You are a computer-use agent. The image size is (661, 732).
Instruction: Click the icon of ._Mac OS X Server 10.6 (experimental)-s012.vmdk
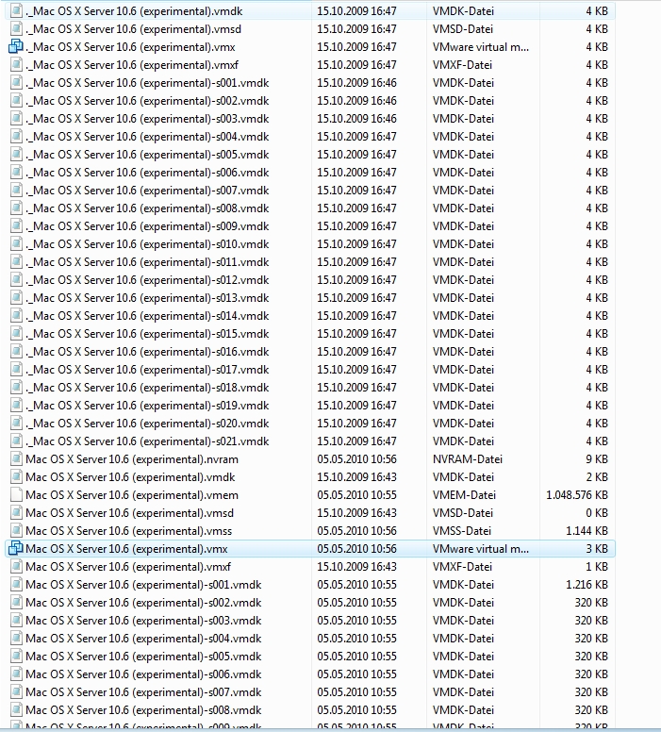pos(16,280)
